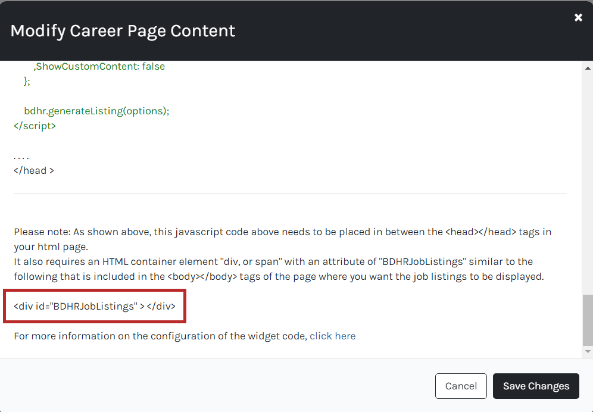
Task: Click the closing '</script>' tag text
Action: pyautogui.click(x=35, y=126)
